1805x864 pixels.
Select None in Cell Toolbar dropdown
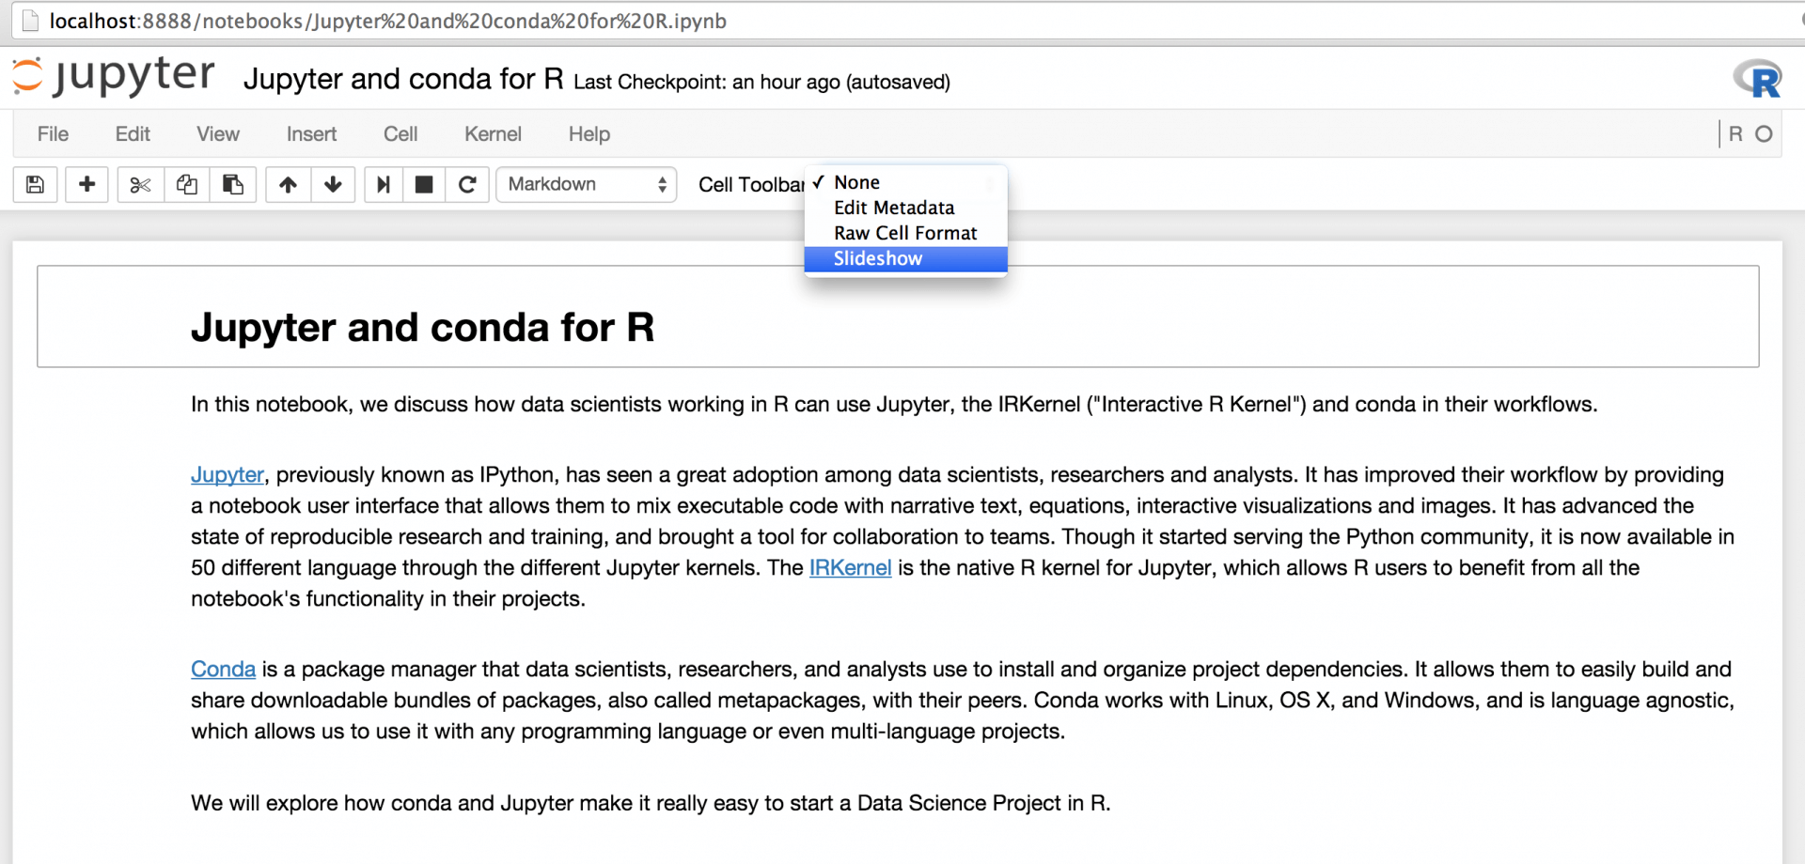(906, 182)
